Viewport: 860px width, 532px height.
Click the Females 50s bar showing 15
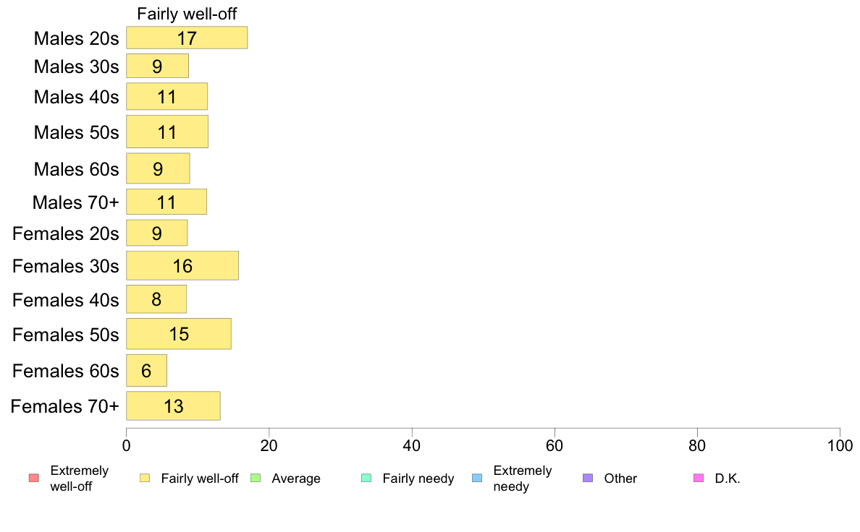(x=179, y=334)
